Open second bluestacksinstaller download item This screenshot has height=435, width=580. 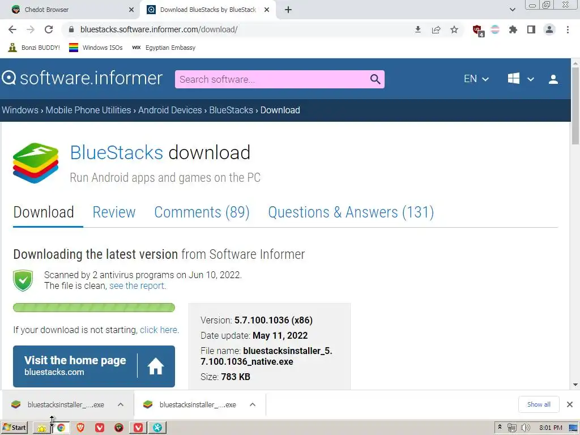click(x=190, y=404)
